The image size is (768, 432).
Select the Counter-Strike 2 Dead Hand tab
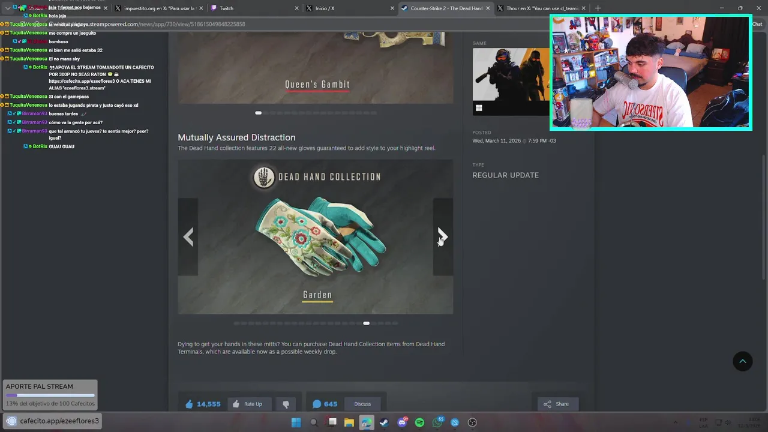tap(445, 8)
